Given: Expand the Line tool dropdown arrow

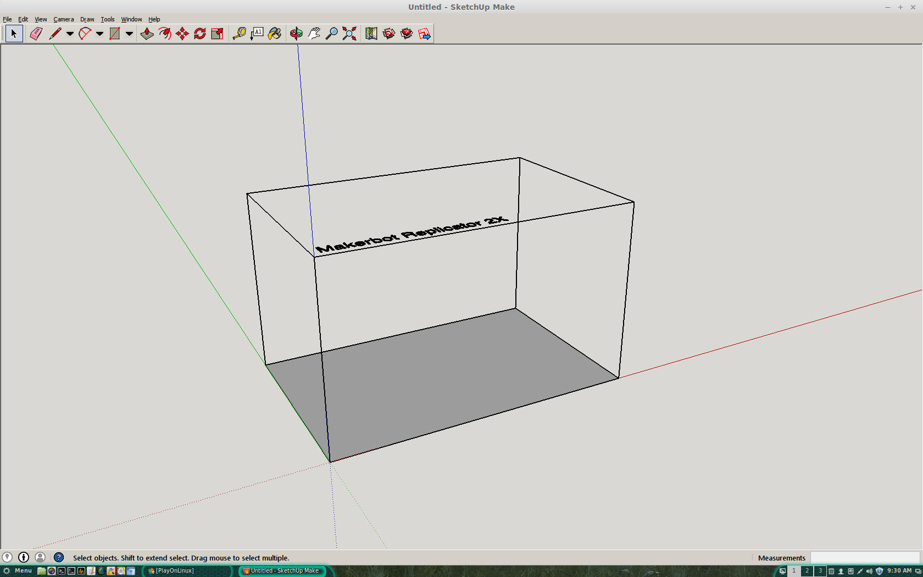Looking at the screenshot, I should tap(70, 34).
